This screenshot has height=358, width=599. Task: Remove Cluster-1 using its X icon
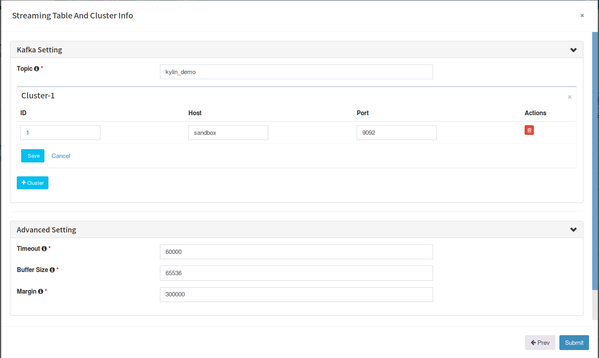[x=569, y=97]
